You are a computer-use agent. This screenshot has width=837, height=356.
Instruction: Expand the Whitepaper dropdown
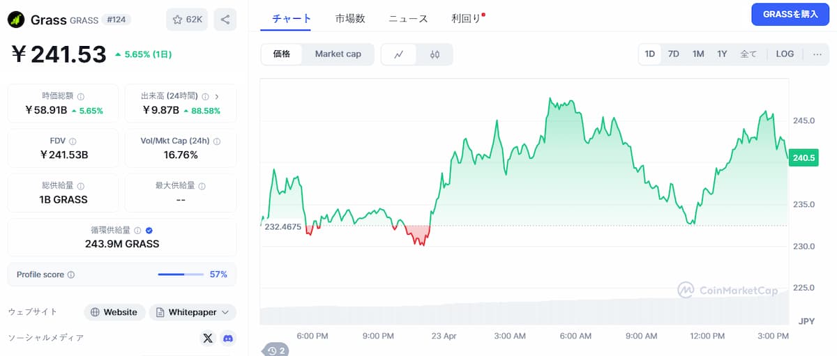click(193, 312)
